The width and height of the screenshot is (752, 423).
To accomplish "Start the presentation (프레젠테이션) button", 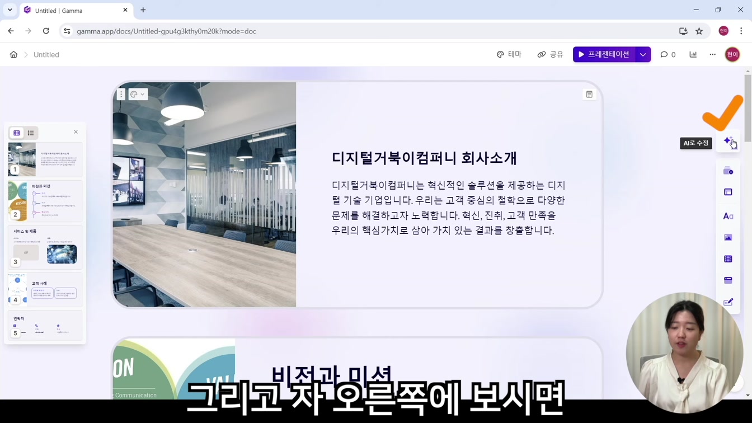I will click(604, 54).
